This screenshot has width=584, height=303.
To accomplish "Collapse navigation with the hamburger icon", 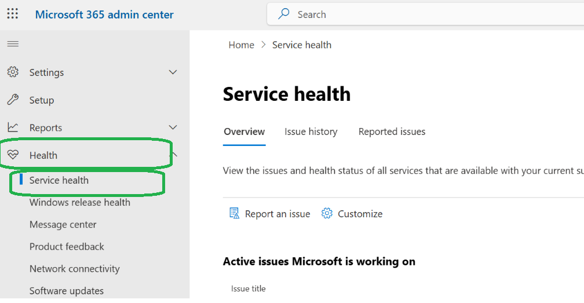I will [x=13, y=44].
